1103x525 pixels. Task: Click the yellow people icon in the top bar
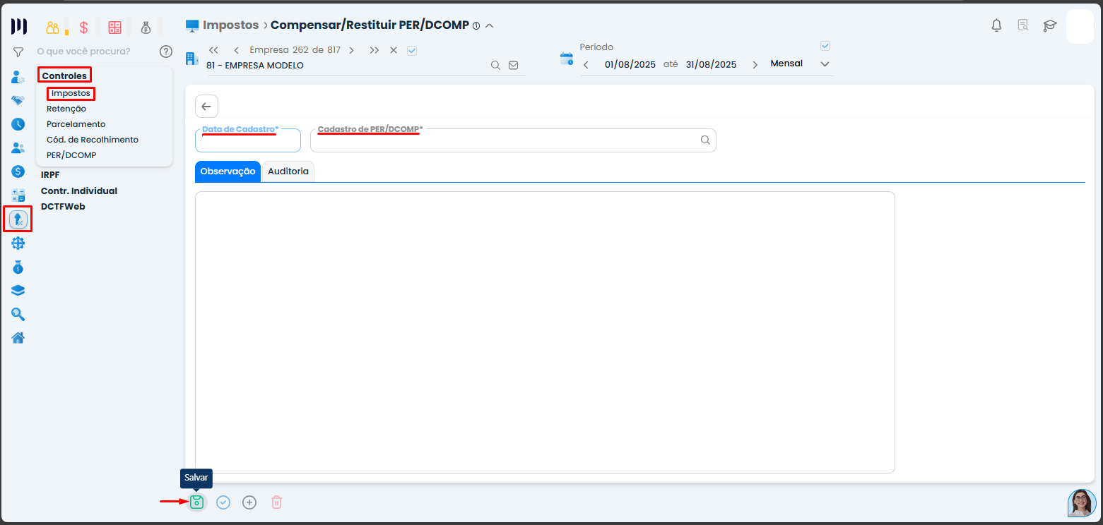click(53, 28)
